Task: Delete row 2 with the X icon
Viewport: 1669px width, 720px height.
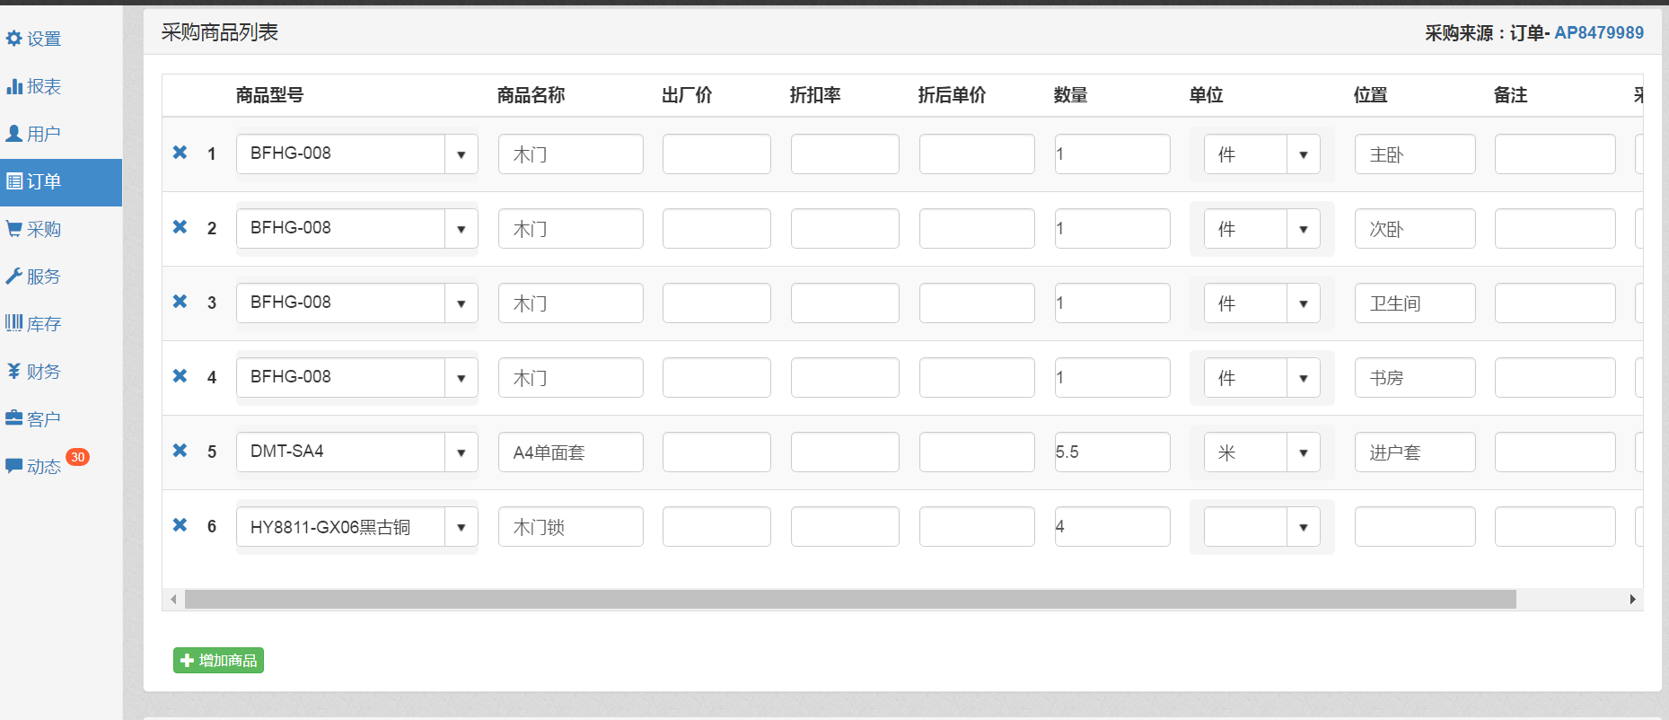Action: [180, 227]
